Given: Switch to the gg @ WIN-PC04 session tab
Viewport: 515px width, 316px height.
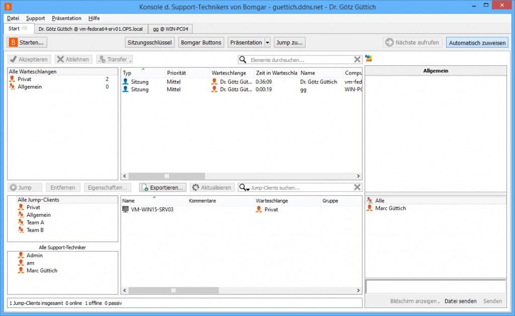Looking at the screenshot, I should [x=170, y=29].
